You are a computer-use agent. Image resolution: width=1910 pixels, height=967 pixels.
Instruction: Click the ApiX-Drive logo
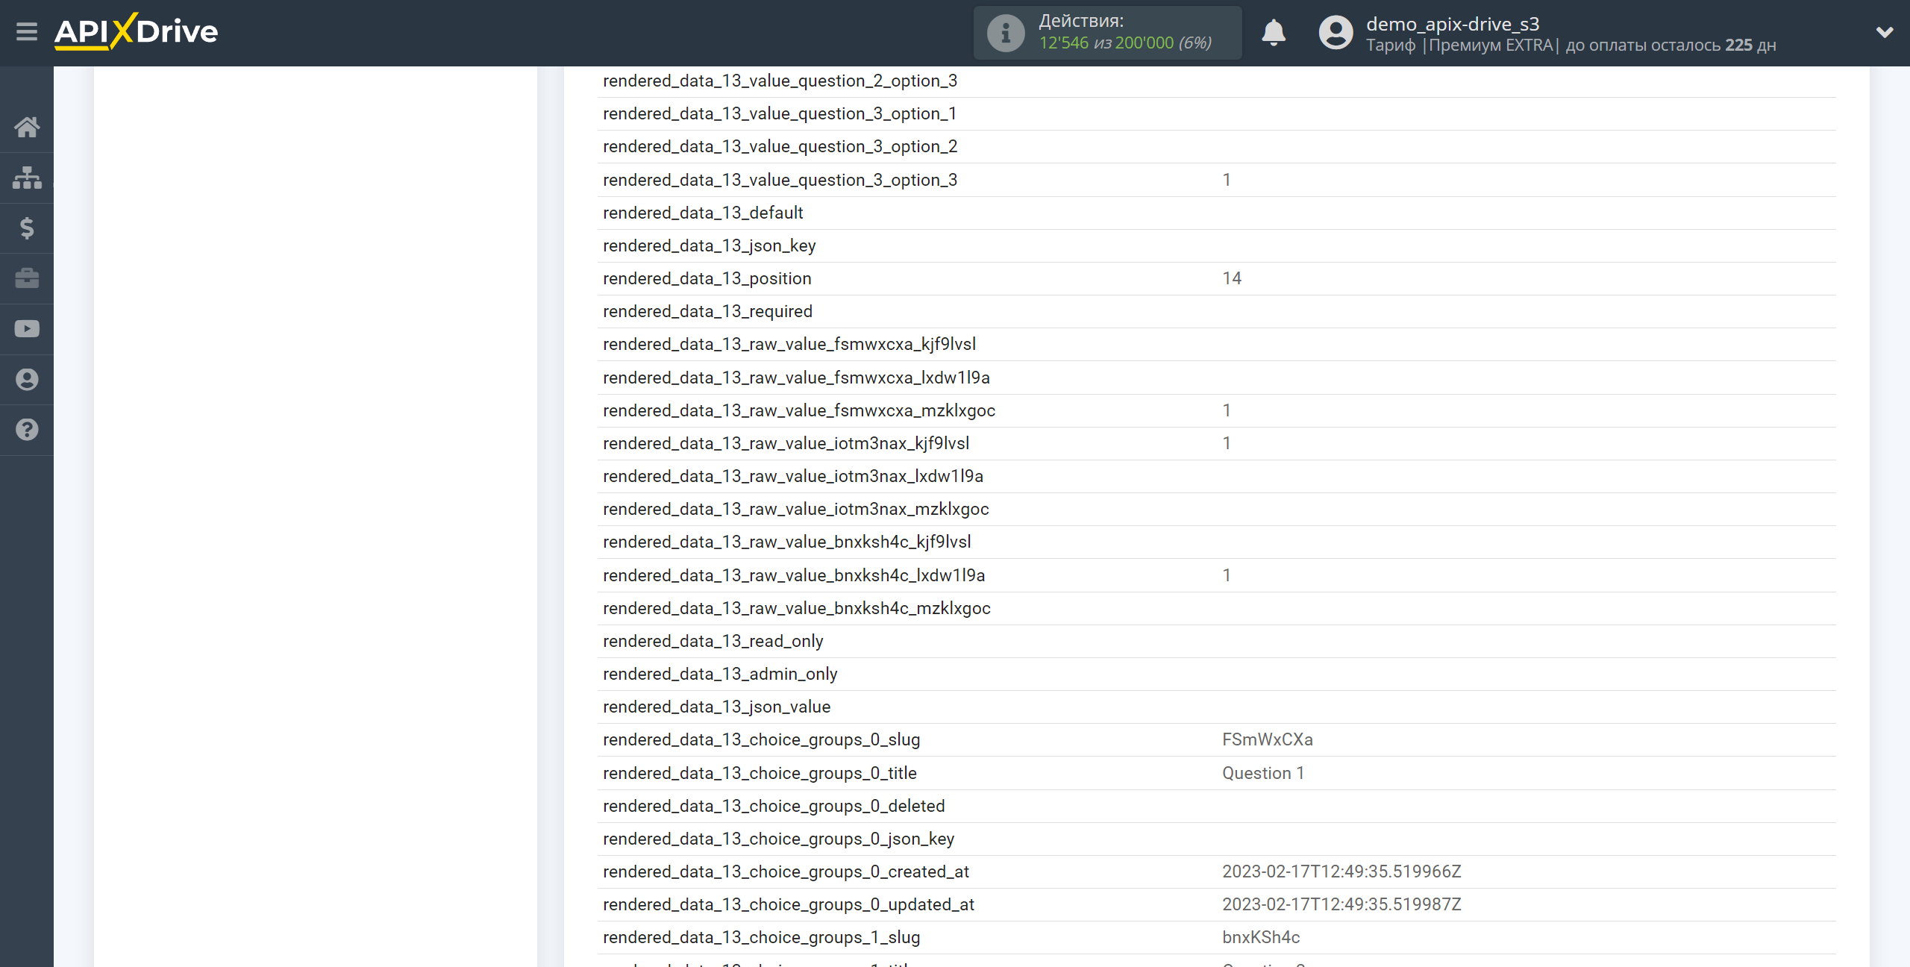click(x=136, y=32)
